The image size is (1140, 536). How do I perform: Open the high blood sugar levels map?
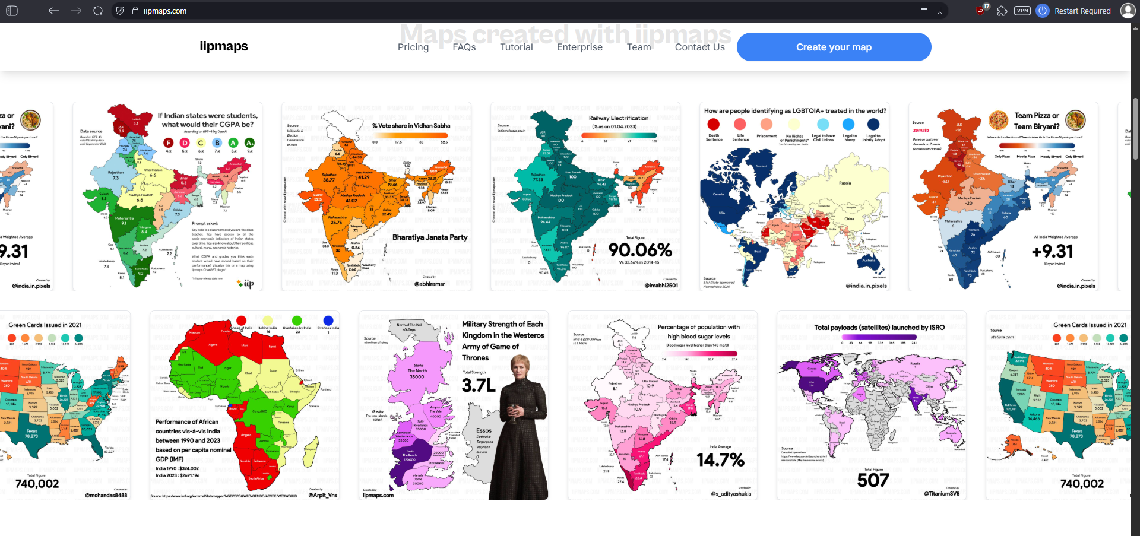[x=663, y=405]
